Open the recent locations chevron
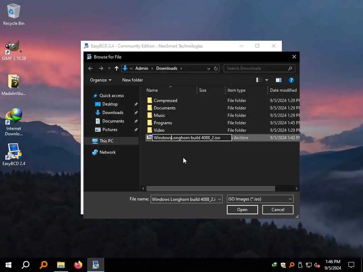Screen dimensions: 363x272 tap(109, 68)
